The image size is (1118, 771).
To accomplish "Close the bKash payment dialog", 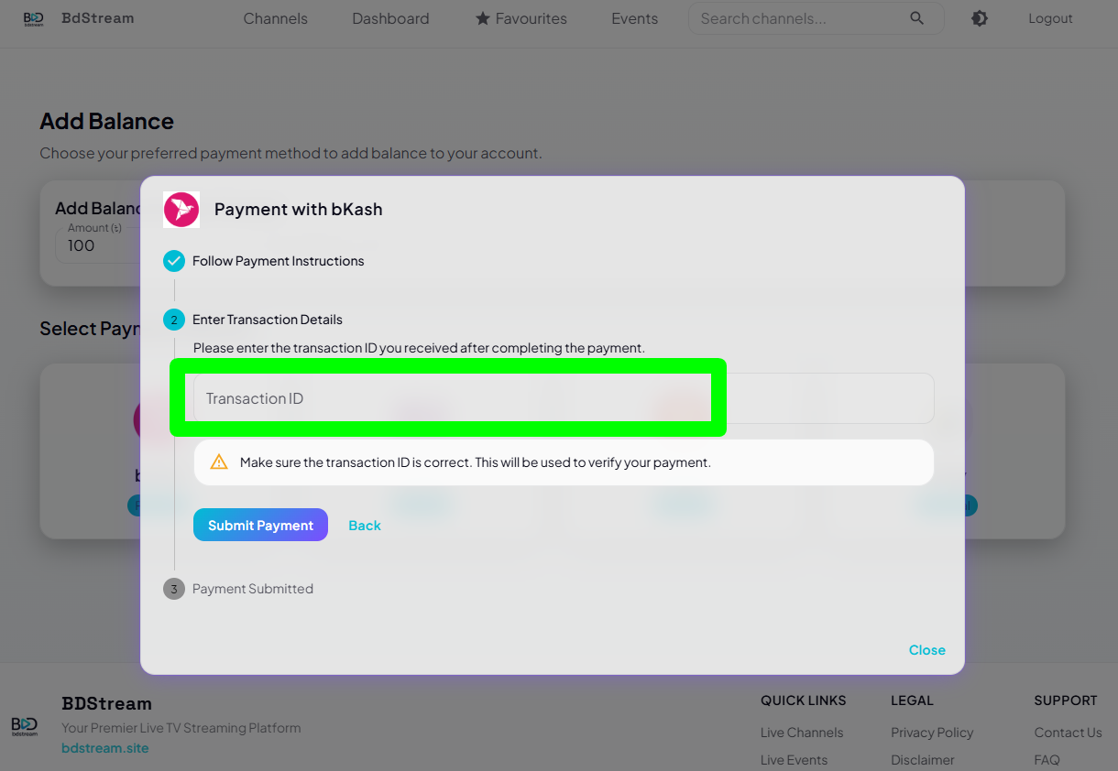I will [x=926, y=650].
